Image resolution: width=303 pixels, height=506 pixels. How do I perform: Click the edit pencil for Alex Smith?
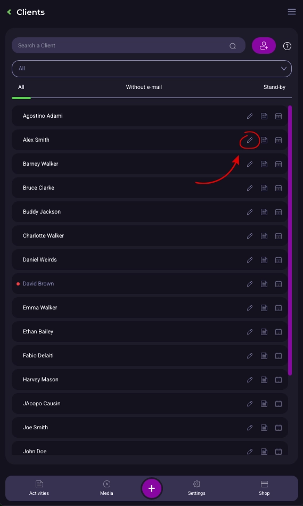click(250, 140)
